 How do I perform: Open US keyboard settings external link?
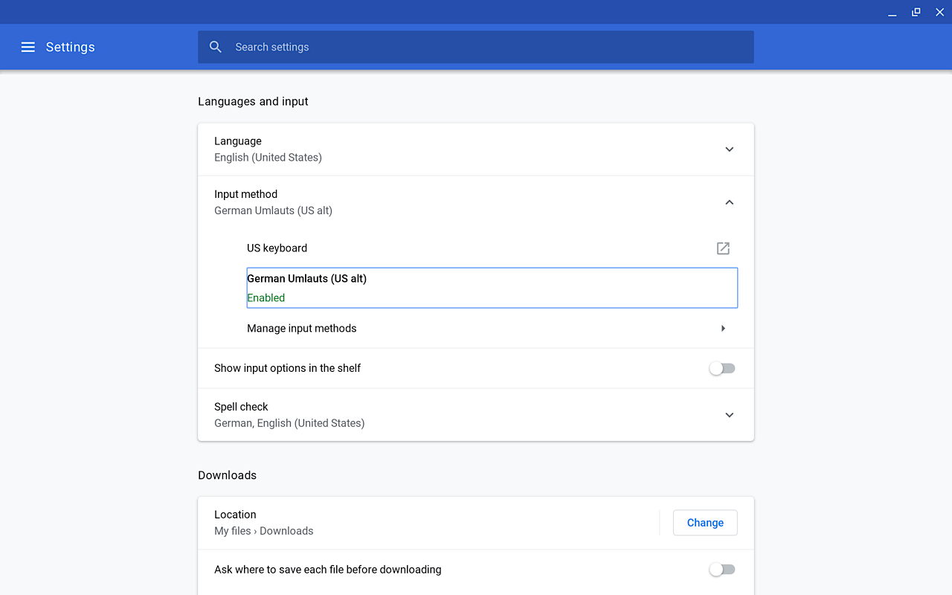click(723, 248)
